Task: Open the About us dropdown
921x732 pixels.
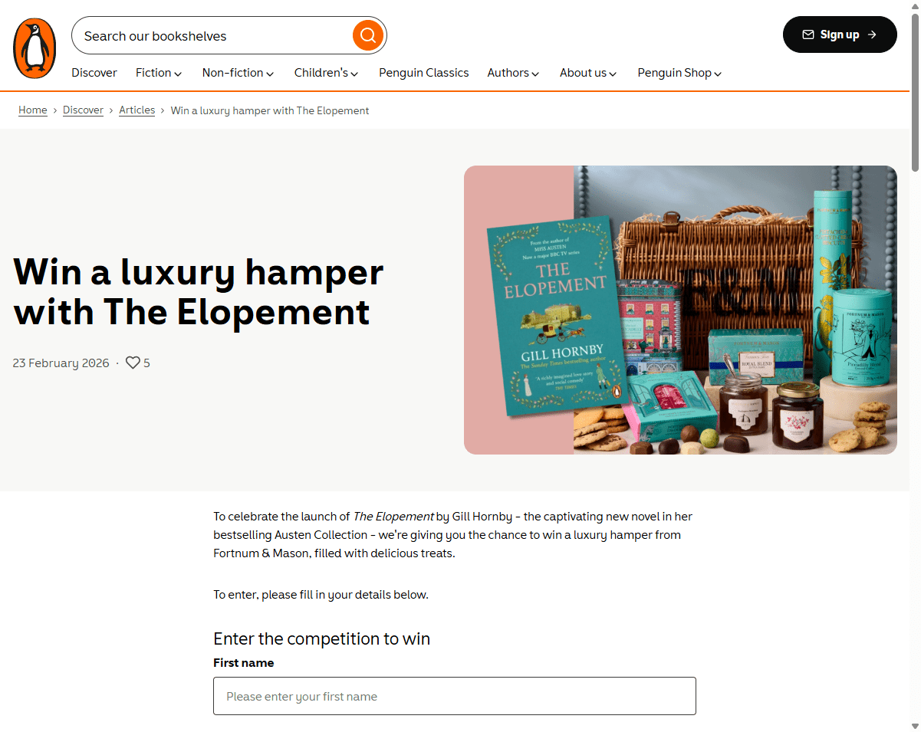Action: click(x=588, y=73)
